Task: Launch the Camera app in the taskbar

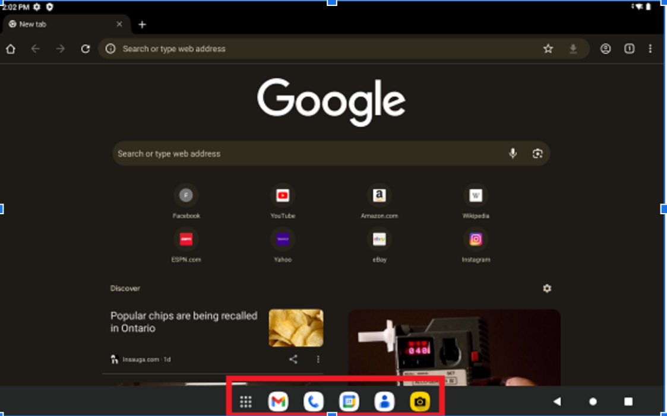Action: [420, 402]
